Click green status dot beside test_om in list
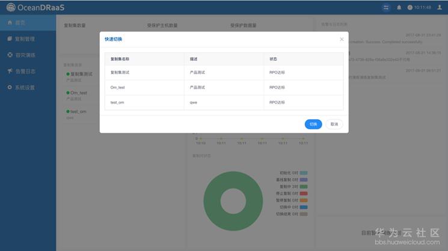This screenshot has height=251, width=448. 68,111
